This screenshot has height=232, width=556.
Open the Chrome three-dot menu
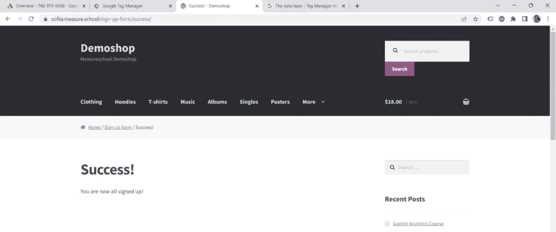pos(548,19)
